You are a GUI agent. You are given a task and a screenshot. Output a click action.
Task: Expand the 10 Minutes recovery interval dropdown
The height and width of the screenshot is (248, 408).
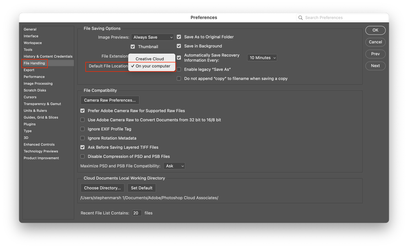pyautogui.click(x=263, y=58)
